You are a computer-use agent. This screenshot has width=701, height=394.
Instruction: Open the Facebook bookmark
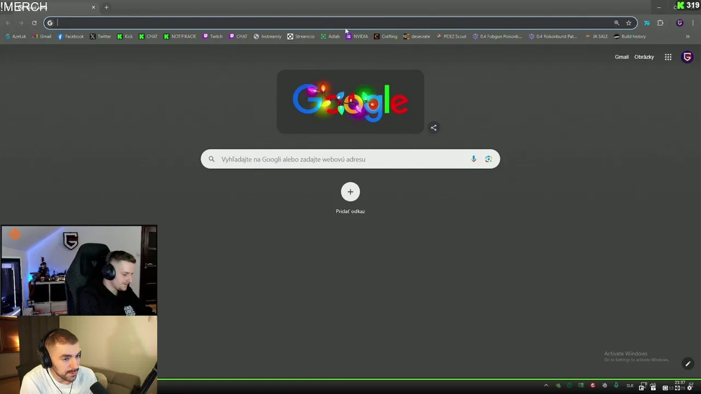point(71,37)
